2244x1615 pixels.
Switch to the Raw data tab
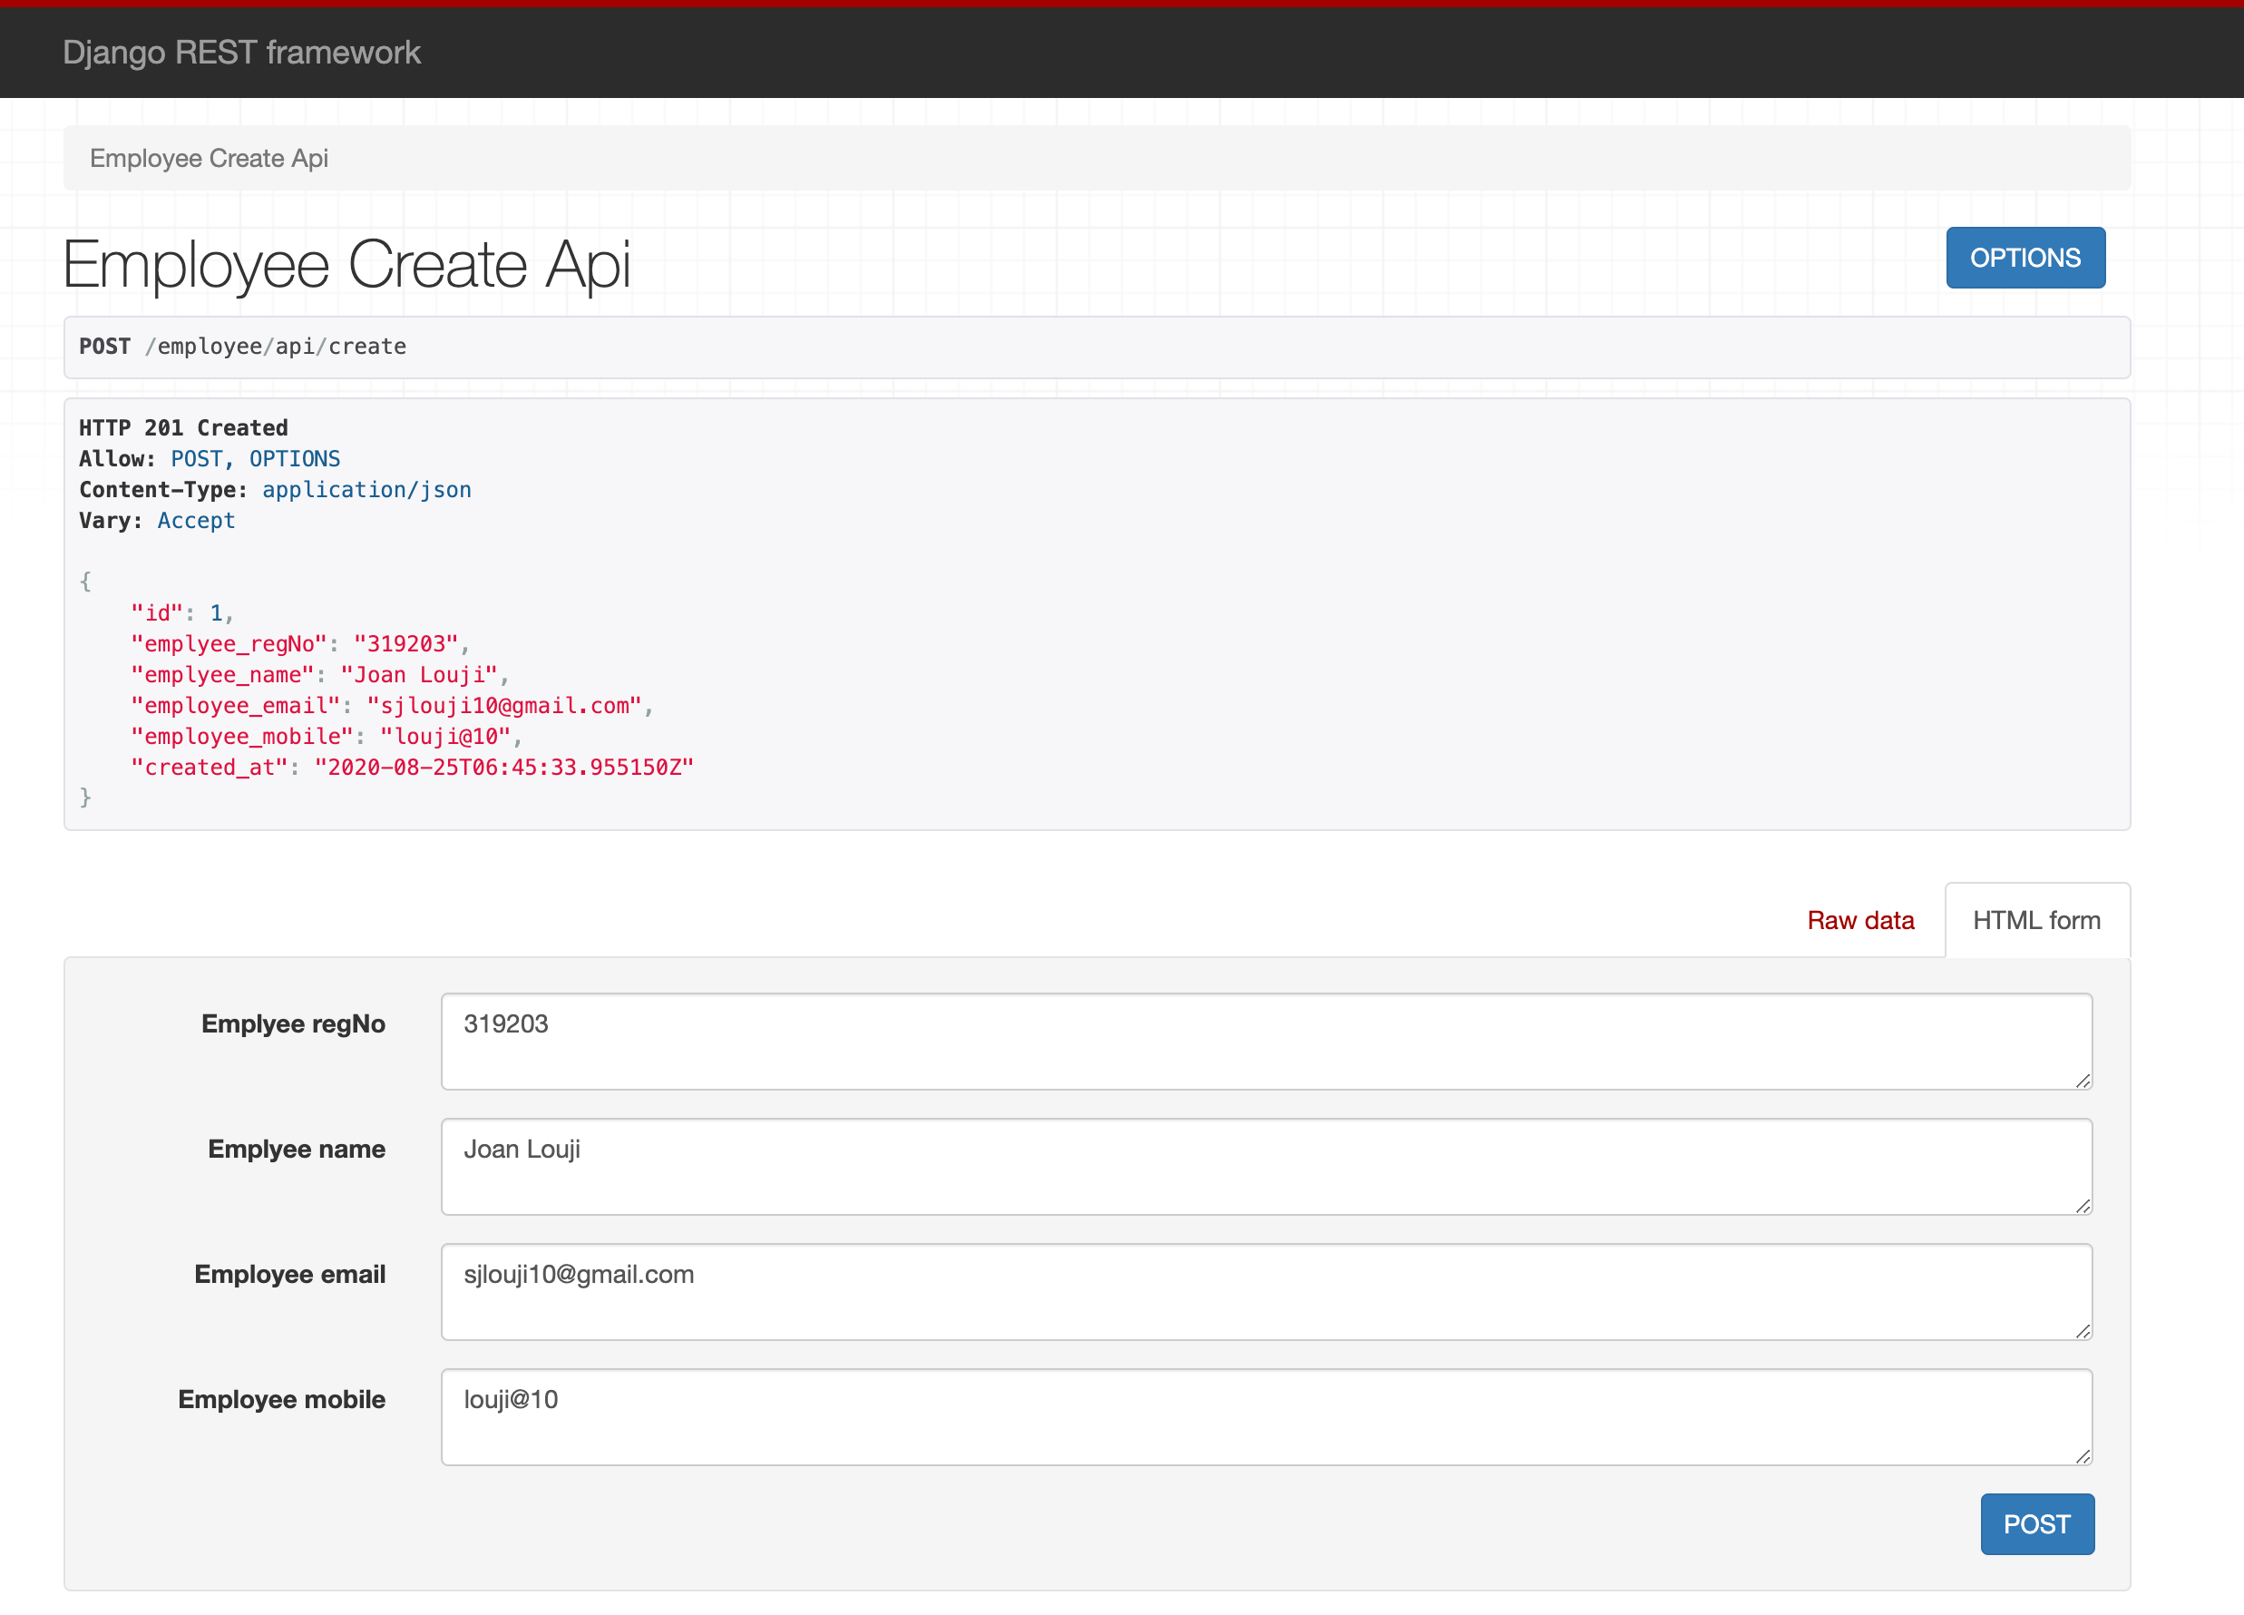coord(1860,919)
